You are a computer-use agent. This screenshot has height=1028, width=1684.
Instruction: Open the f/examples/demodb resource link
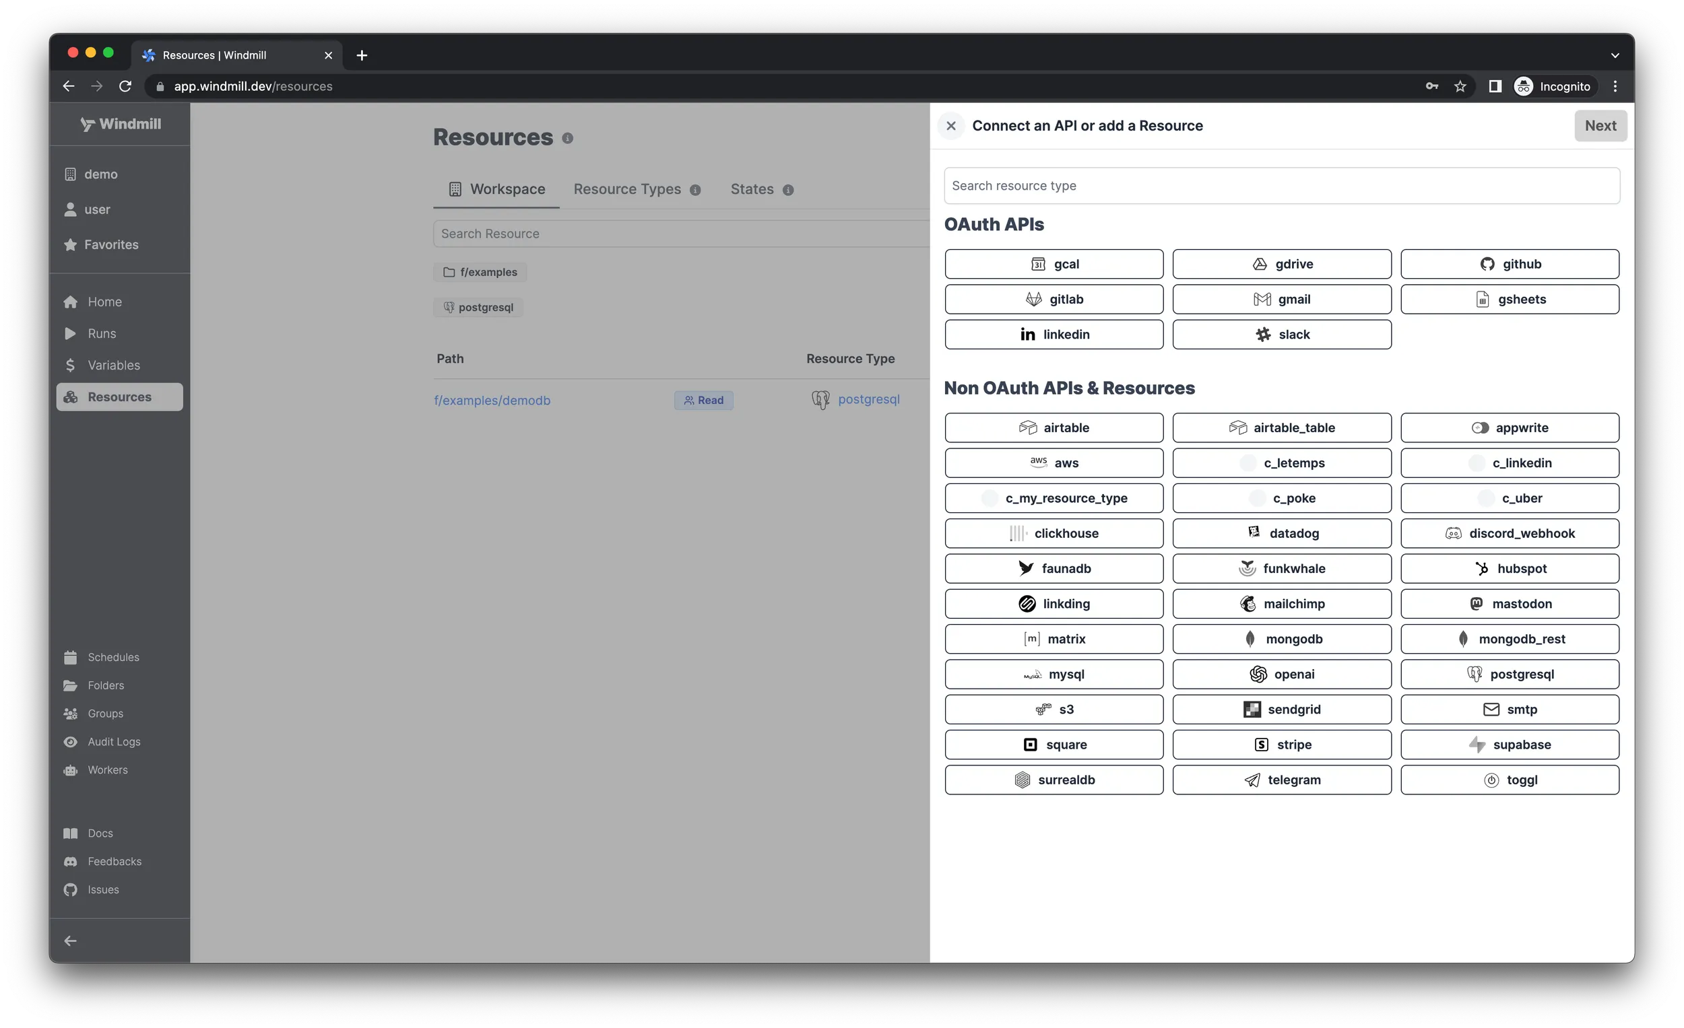tap(492, 401)
